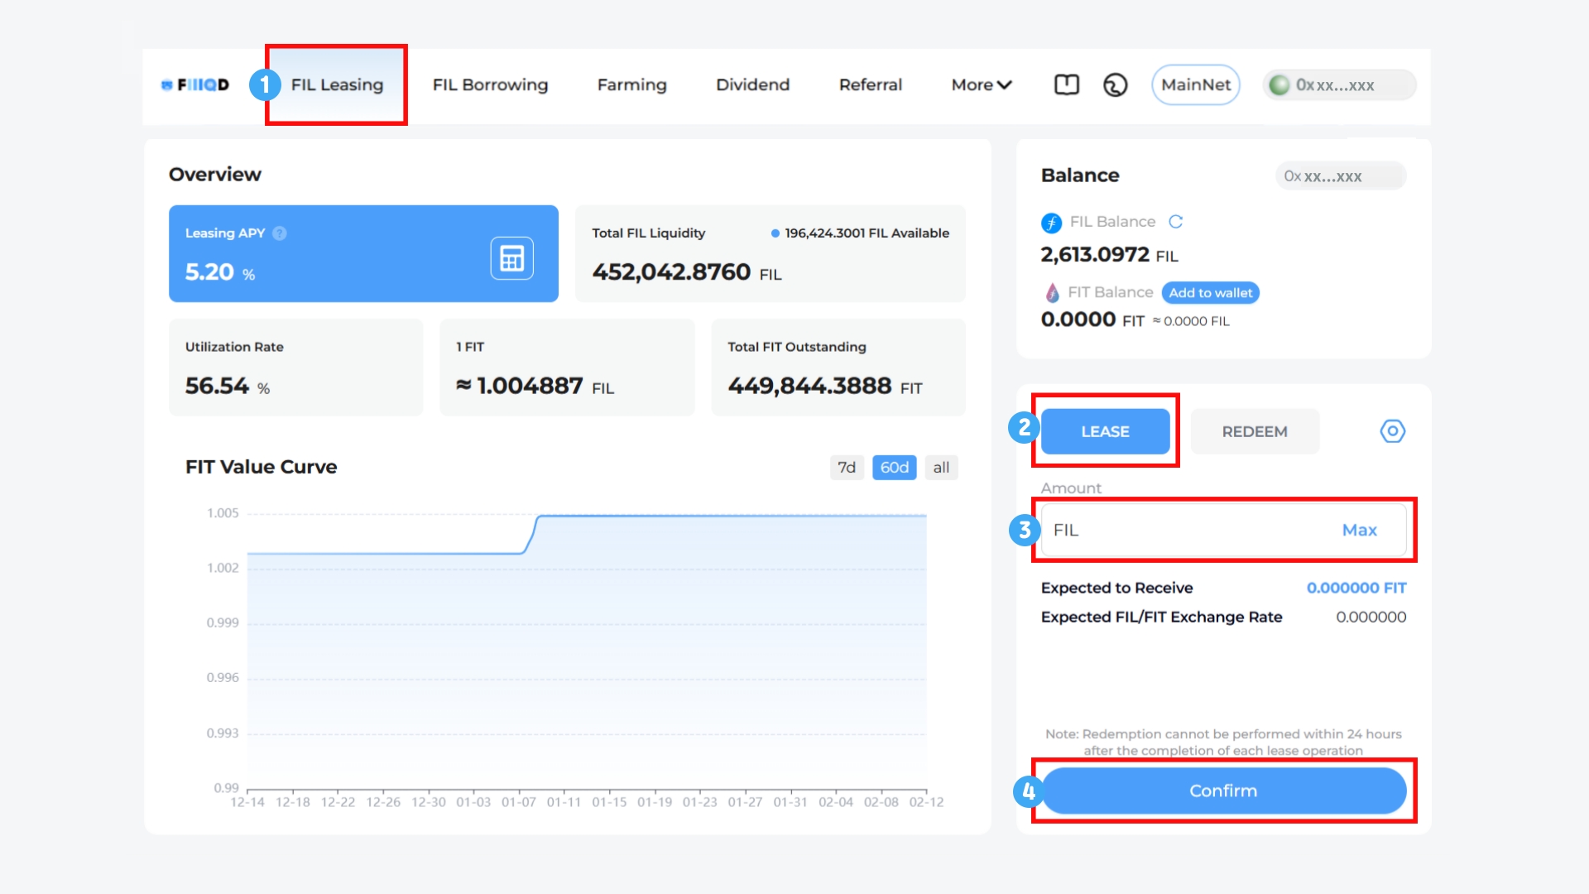Click the FILLIQD logo
The width and height of the screenshot is (1589, 894).
[x=195, y=84]
